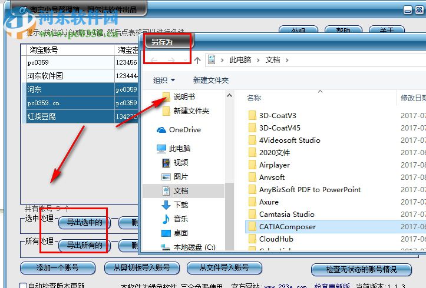Image resolution: width=426 pixels, height=288 pixels.
Task: Open the 下载 folder in the sidebar
Action: tap(175, 205)
